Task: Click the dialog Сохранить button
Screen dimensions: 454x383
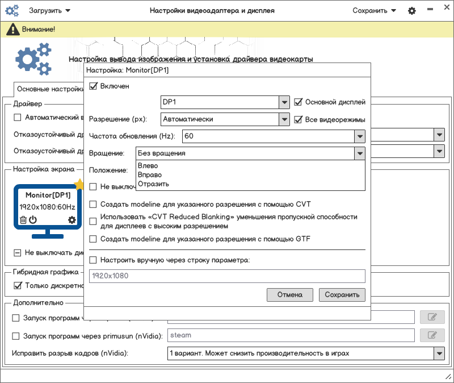Action: [342, 294]
